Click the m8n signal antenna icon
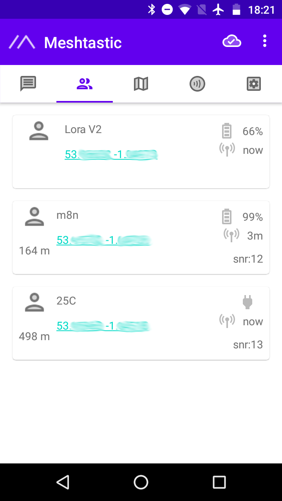Viewport: 282px width, 501px height. (231, 235)
